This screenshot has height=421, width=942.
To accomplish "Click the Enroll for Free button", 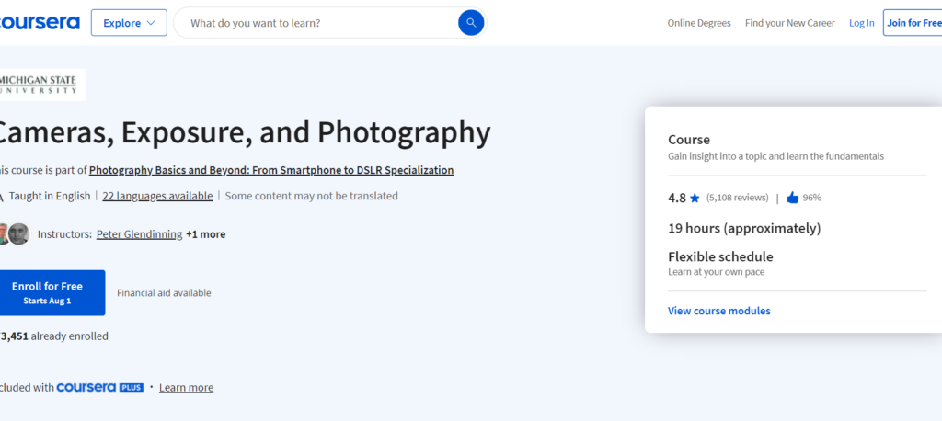I will click(52, 292).
